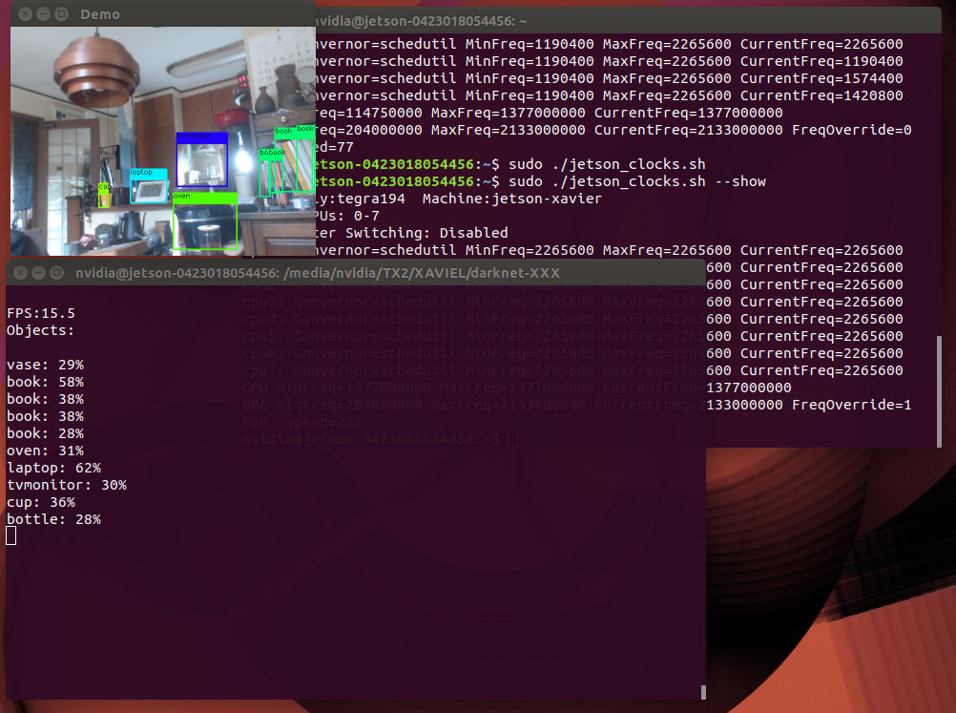The height and width of the screenshot is (713, 956).
Task: Click the oven detection box in Demo
Action: 205,220
